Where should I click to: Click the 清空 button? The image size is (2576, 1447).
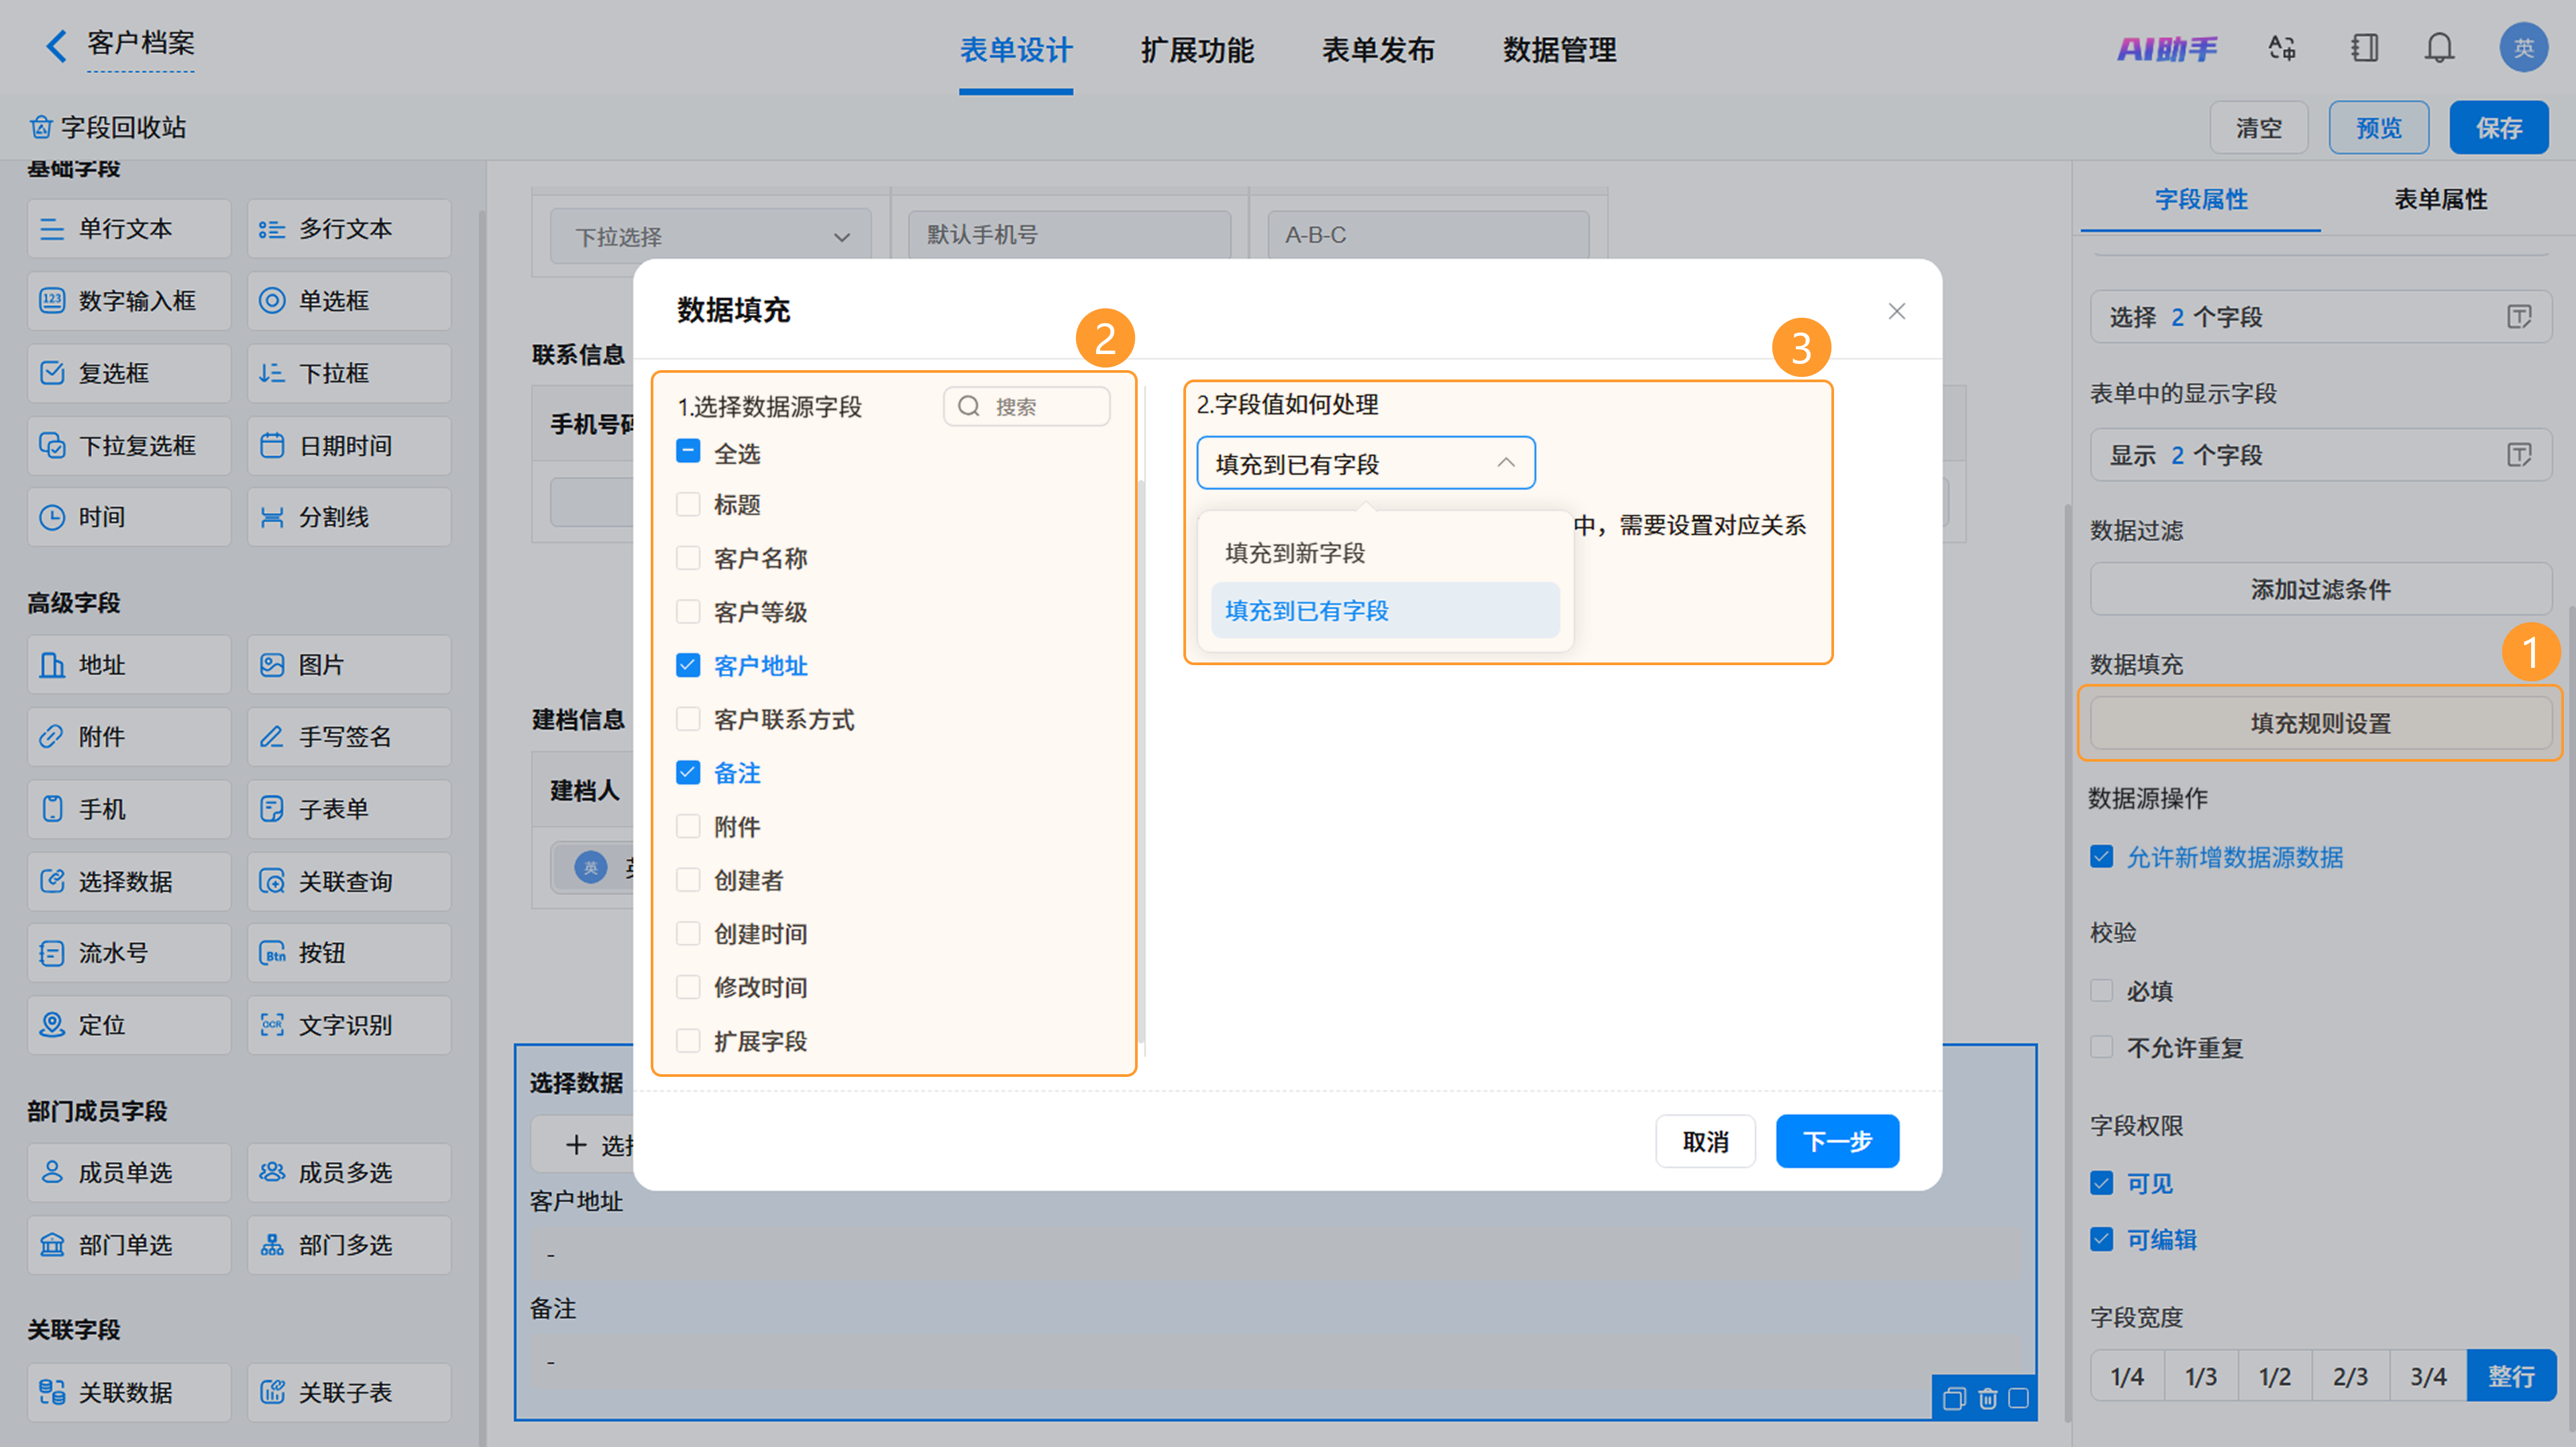[2258, 128]
